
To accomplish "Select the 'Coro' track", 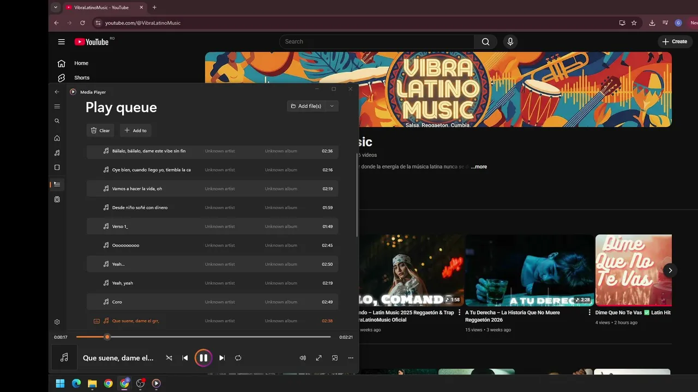I will [212, 302].
